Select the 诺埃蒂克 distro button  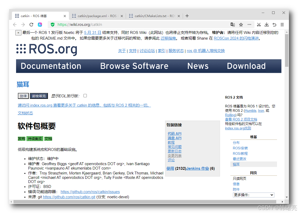(x=39, y=96)
